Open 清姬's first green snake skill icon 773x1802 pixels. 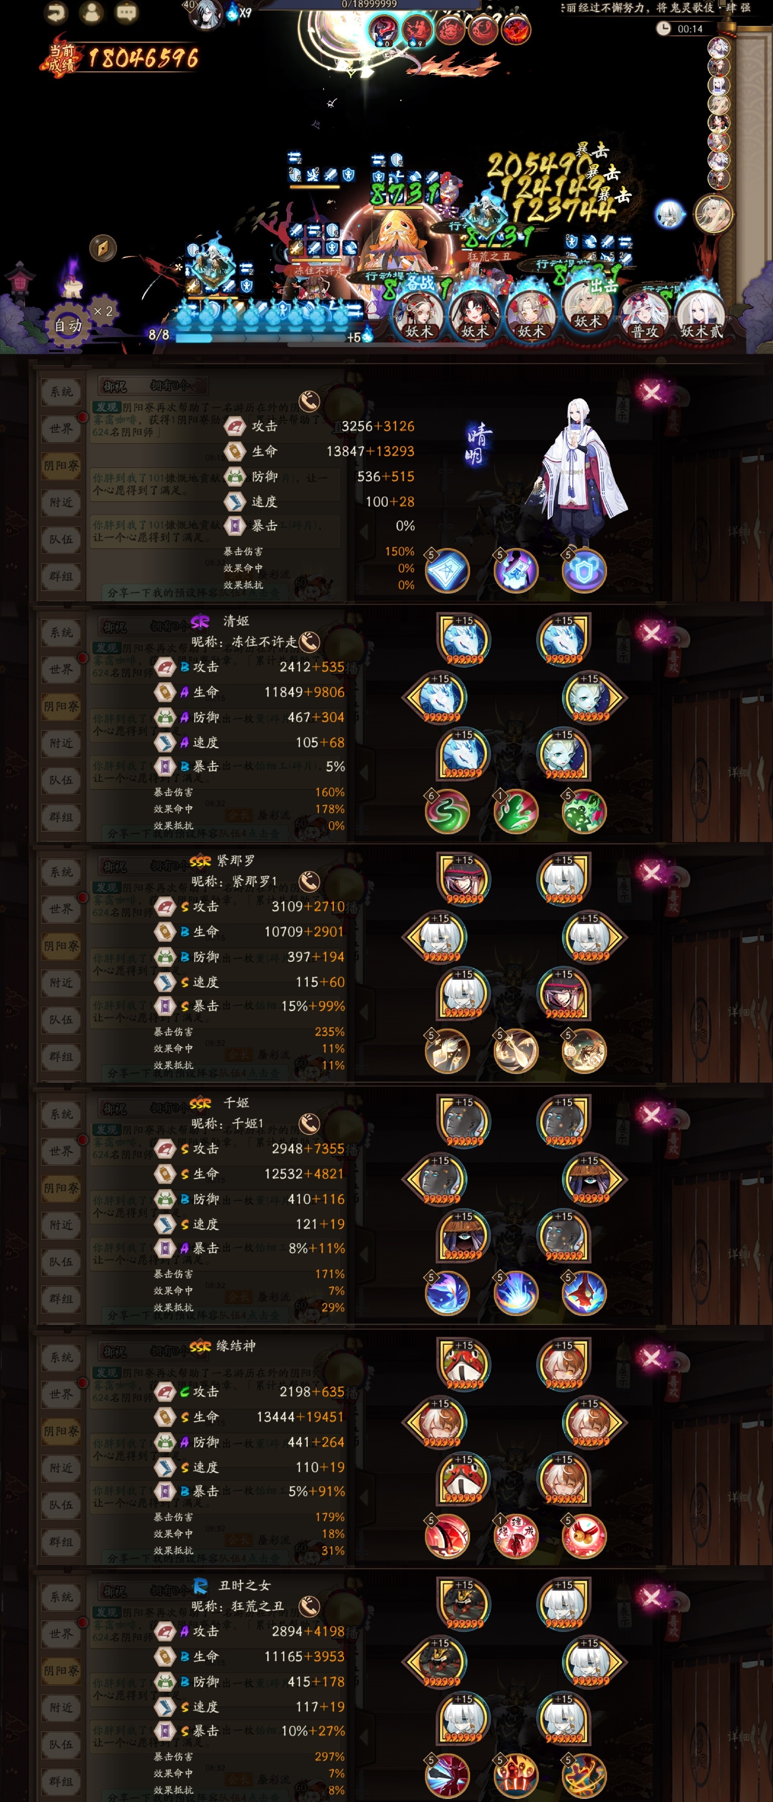447,811
